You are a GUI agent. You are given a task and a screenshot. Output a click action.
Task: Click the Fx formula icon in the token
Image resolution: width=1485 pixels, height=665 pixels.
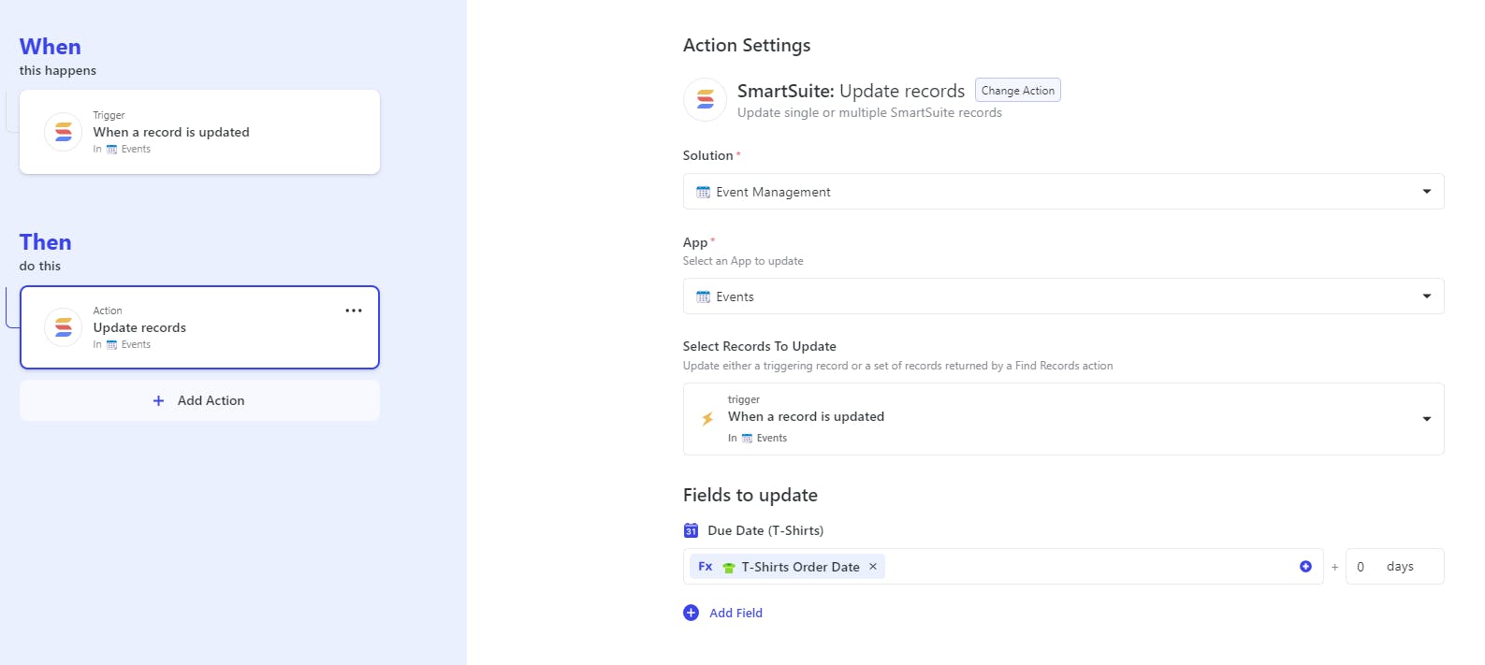[x=706, y=567]
